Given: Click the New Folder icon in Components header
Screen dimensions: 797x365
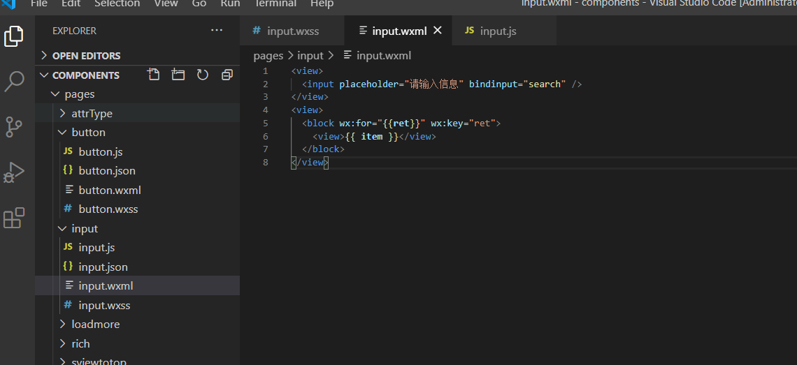Looking at the screenshot, I should (x=178, y=75).
